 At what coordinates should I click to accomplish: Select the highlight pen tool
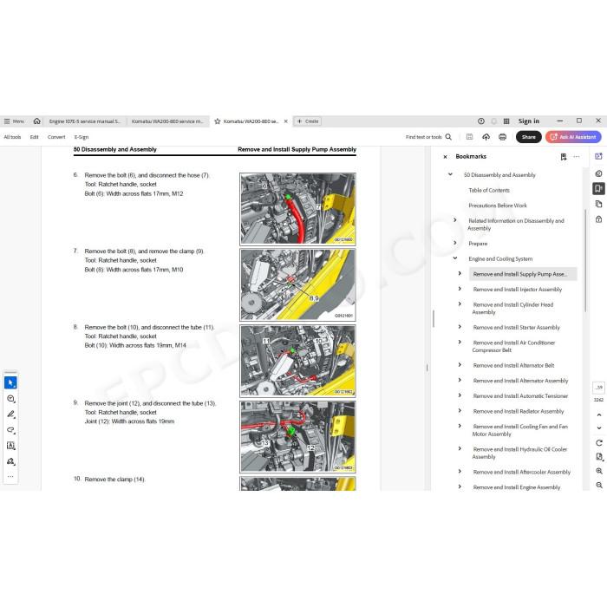tap(10, 414)
